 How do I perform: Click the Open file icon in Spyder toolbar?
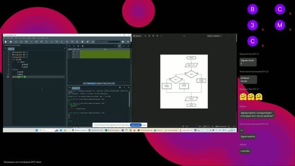coord(11,41)
